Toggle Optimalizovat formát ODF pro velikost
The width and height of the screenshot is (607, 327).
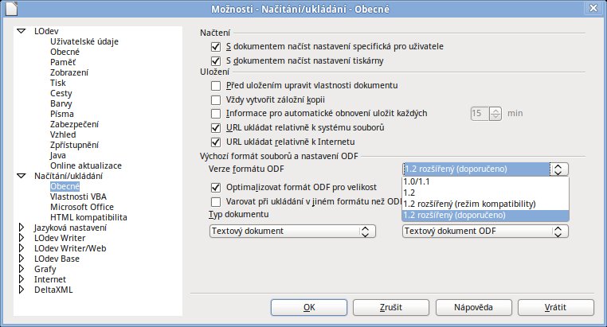(x=216, y=188)
